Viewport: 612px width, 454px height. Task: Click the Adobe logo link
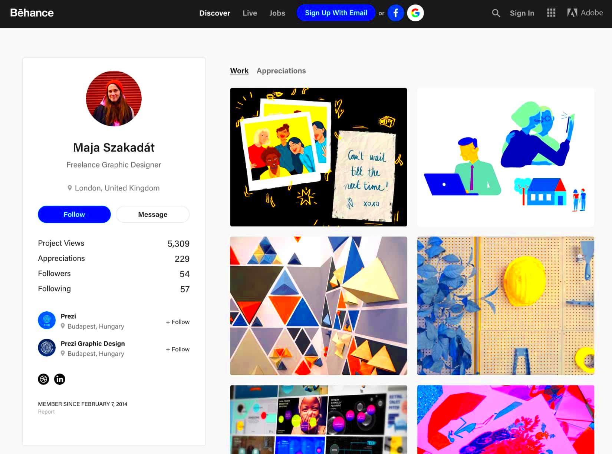point(585,13)
